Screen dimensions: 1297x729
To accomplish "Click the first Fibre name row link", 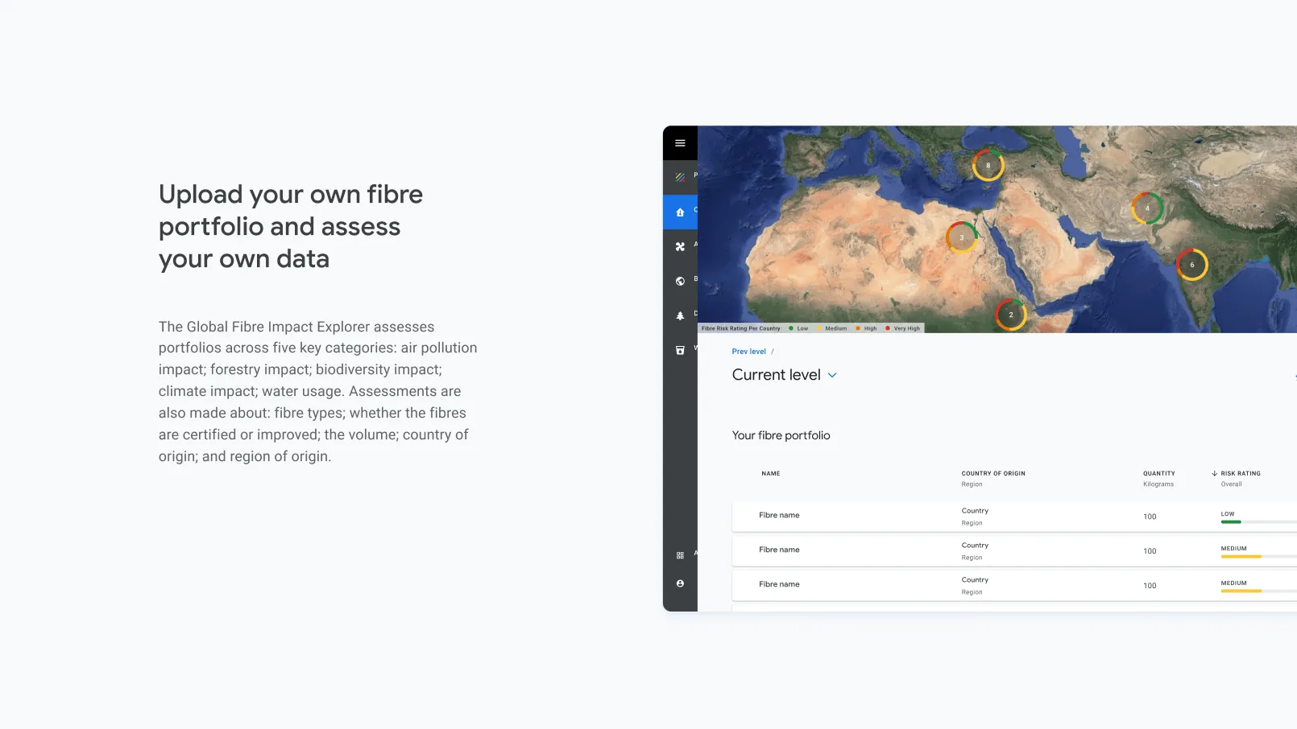I will point(778,515).
